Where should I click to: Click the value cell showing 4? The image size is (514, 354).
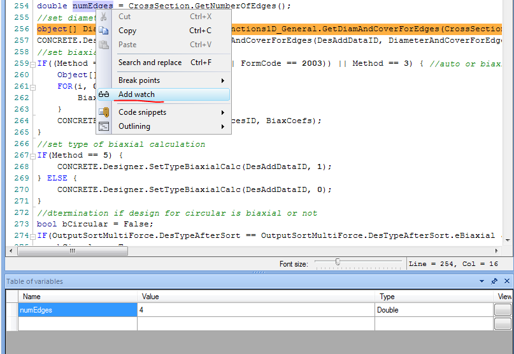256,309
